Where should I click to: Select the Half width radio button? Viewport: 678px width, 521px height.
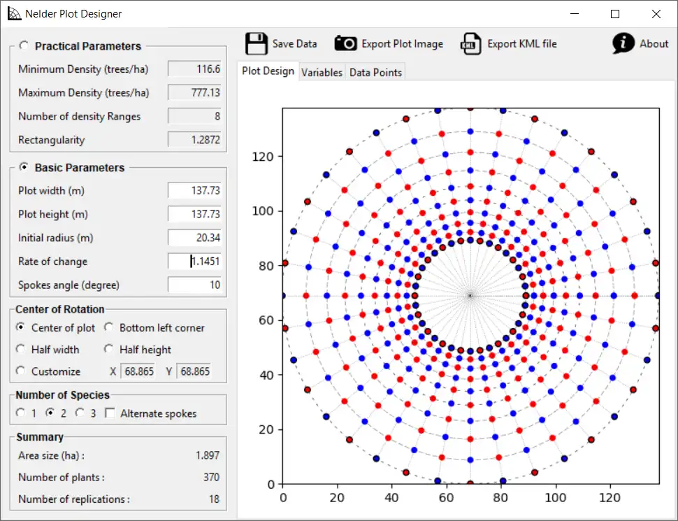click(20, 349)
